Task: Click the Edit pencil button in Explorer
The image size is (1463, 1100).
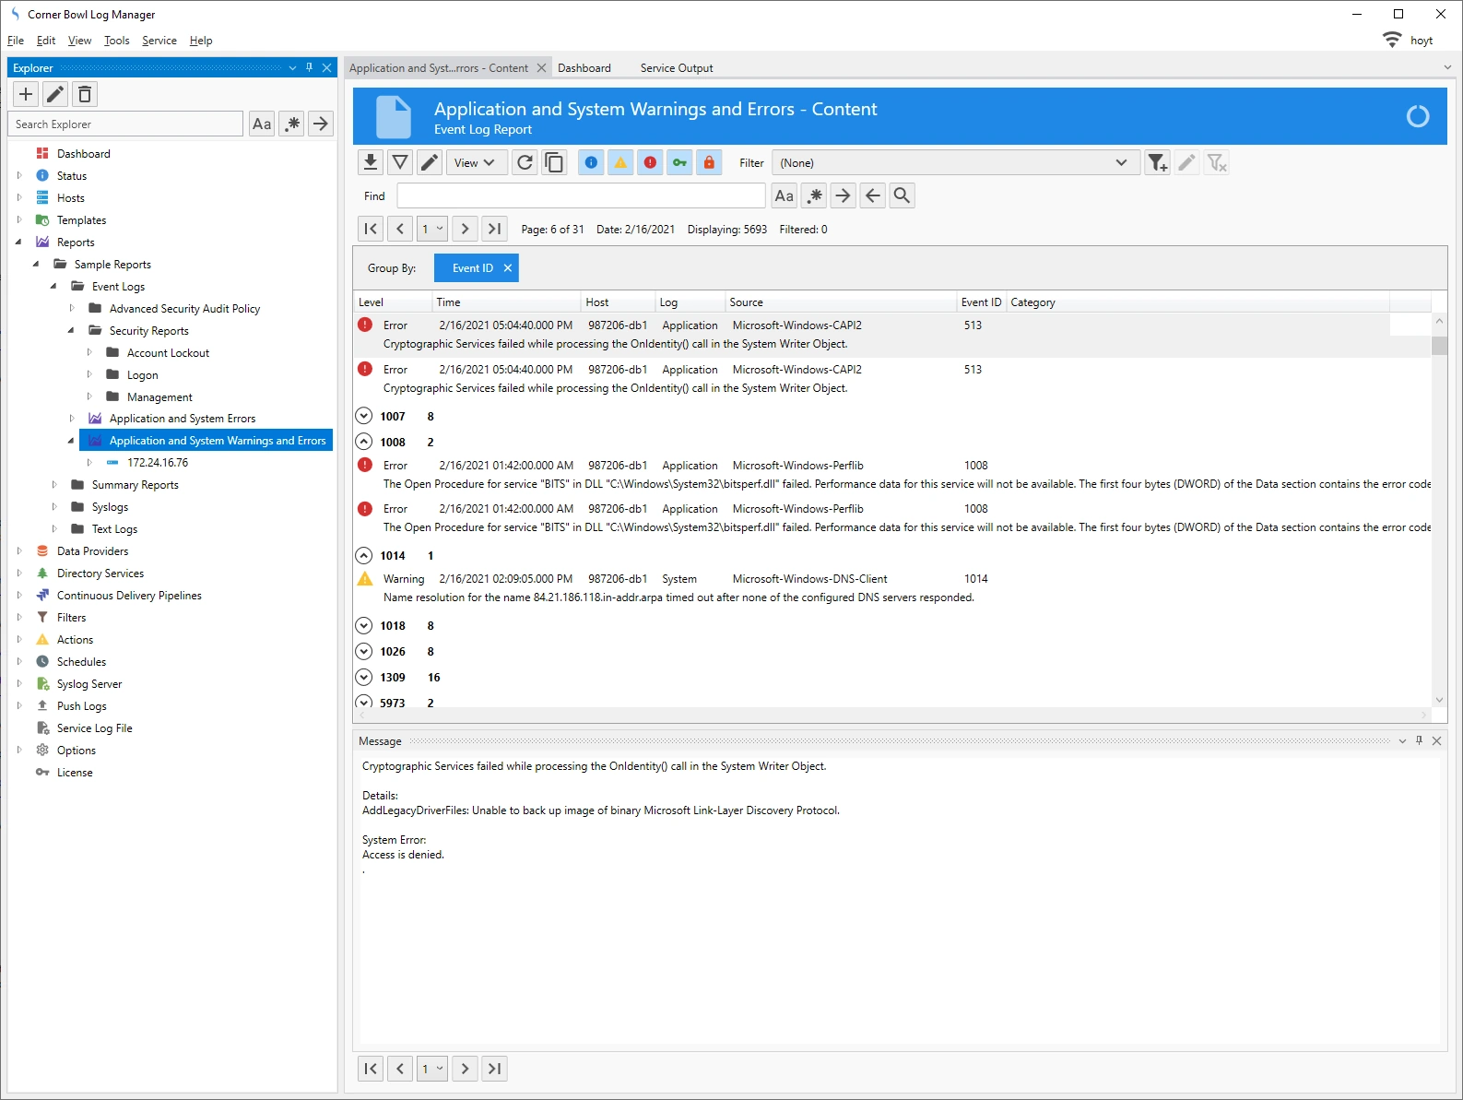Action: [55, 94]
